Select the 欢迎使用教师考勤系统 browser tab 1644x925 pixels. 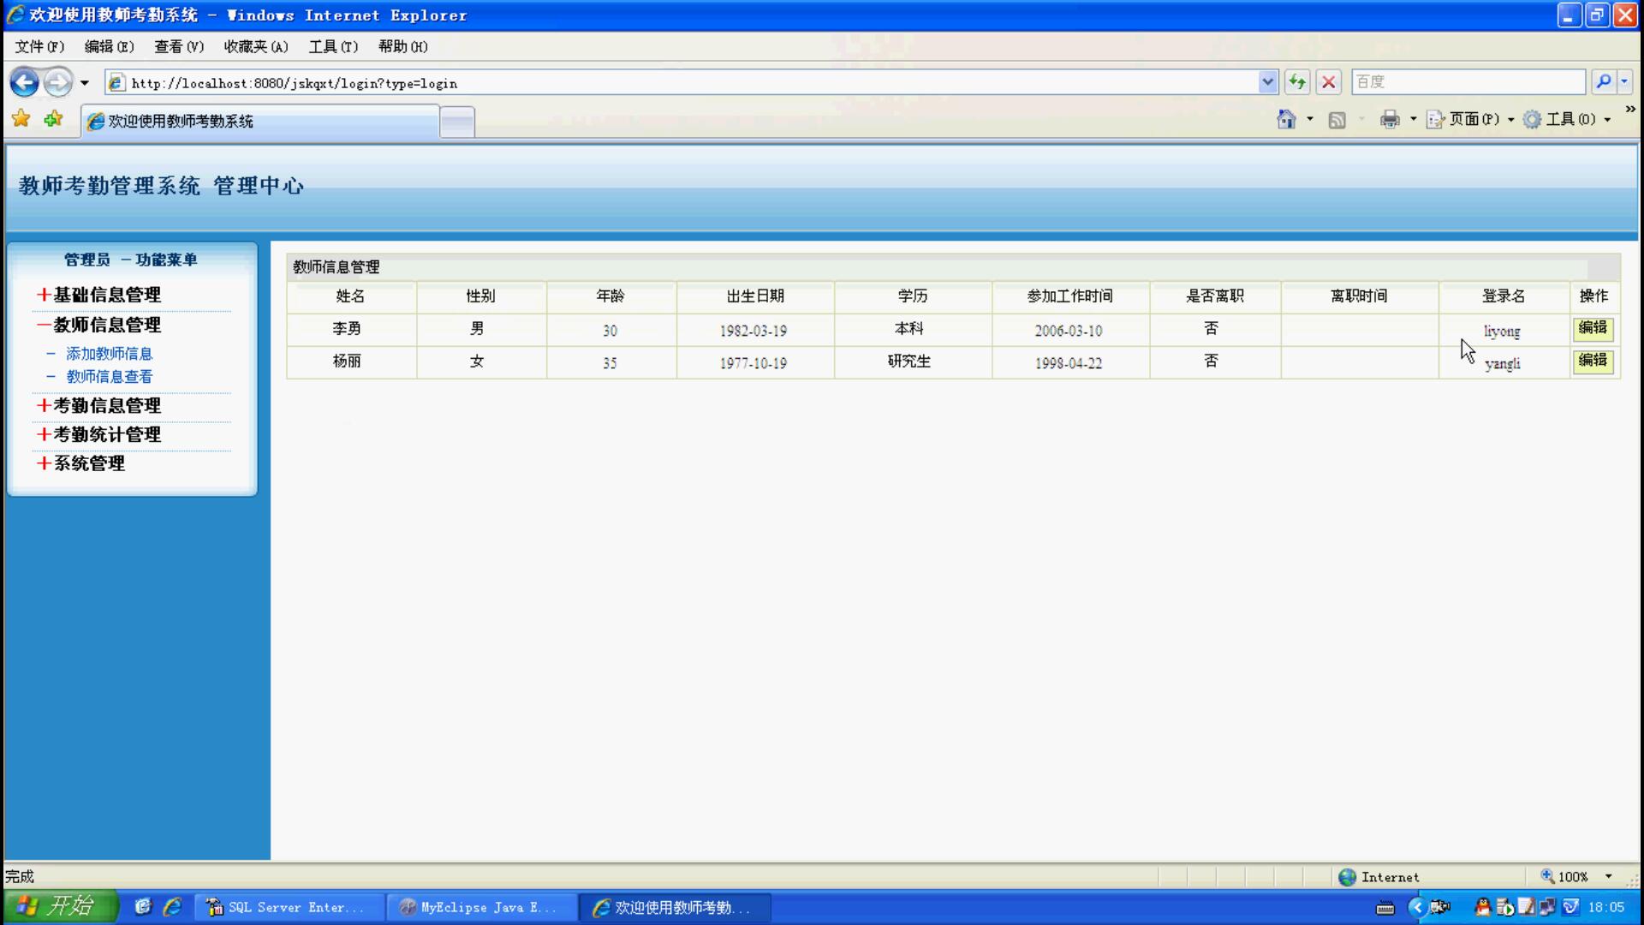[260, 121]
